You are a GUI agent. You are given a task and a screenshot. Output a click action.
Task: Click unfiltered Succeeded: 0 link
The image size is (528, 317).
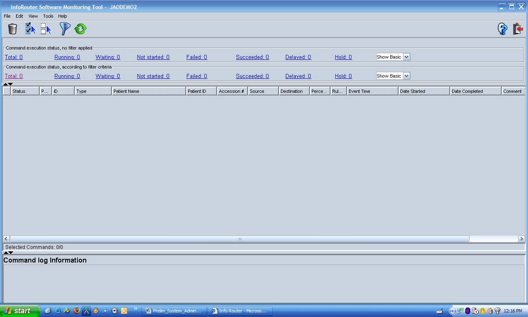coord(252,57)
